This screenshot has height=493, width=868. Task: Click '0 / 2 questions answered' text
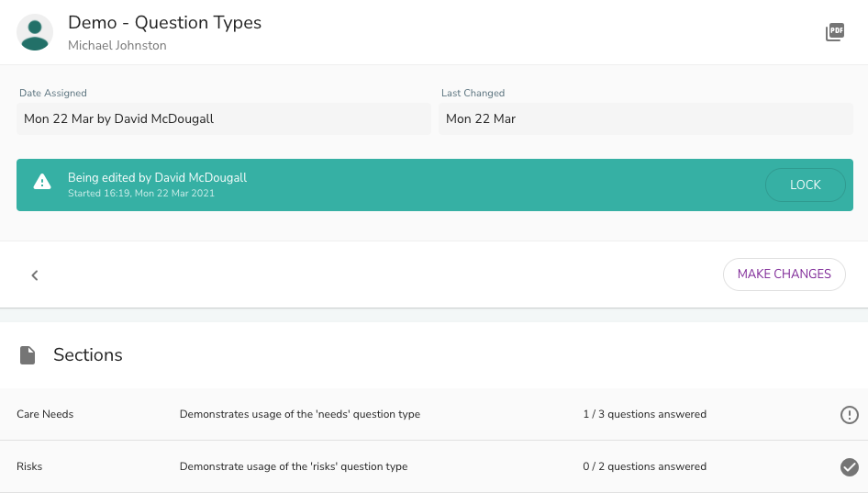pyautogui.click(x=644, y=466)
